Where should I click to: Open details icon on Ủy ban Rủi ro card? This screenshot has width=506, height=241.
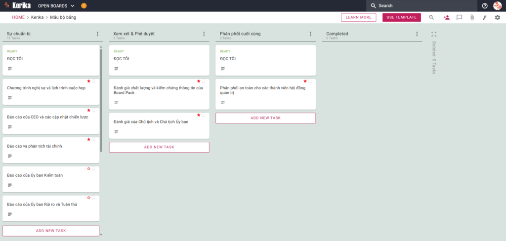tap(10, 214)
